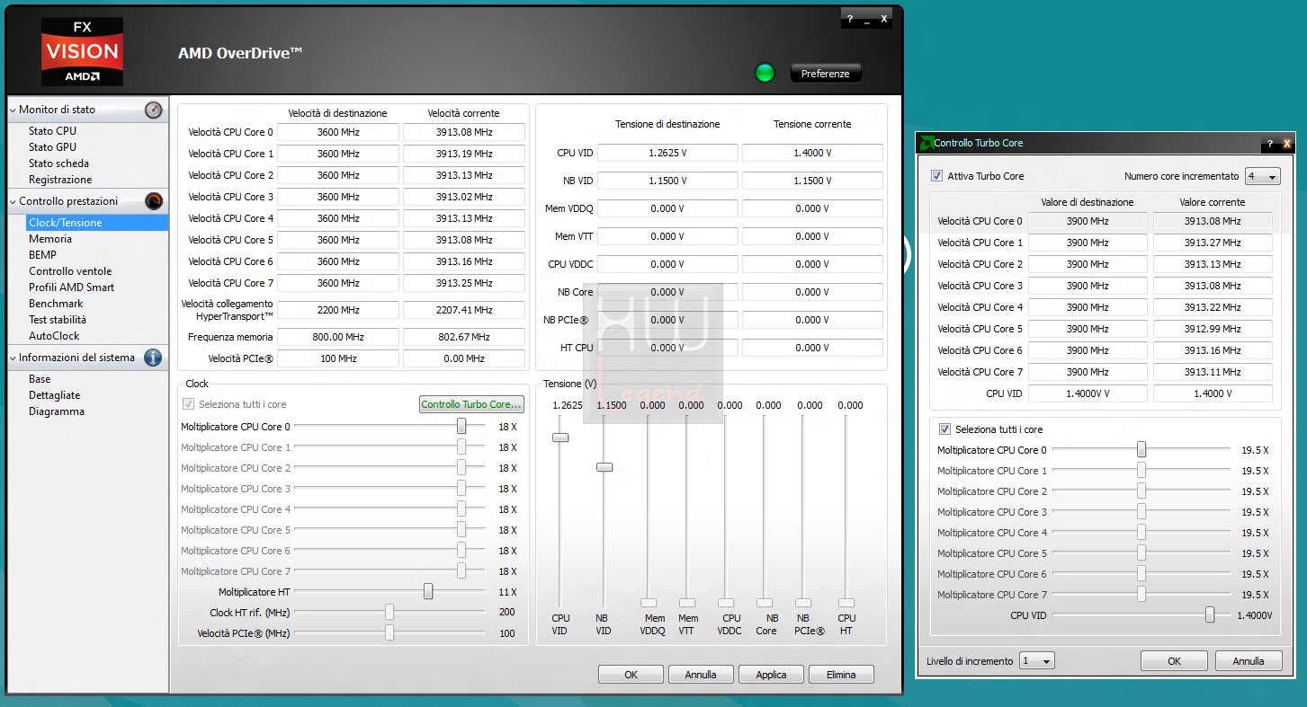The width and height of the screenshot is (1307, 707).
Task: Click the green status indicator light
Action: [765, 74]
